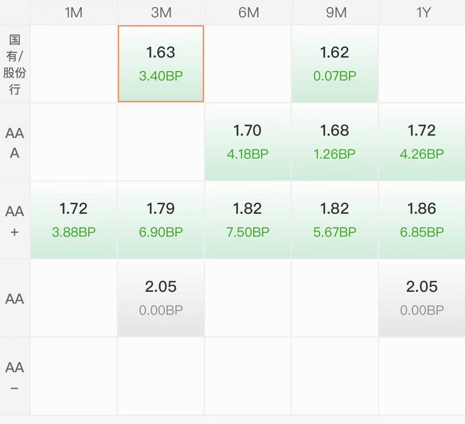Open the AA+ 1Y cell showing 1.86
Image resolution: width=465 pixels, height=424 pixels.
pyautogui.click(x=422, y=220)
